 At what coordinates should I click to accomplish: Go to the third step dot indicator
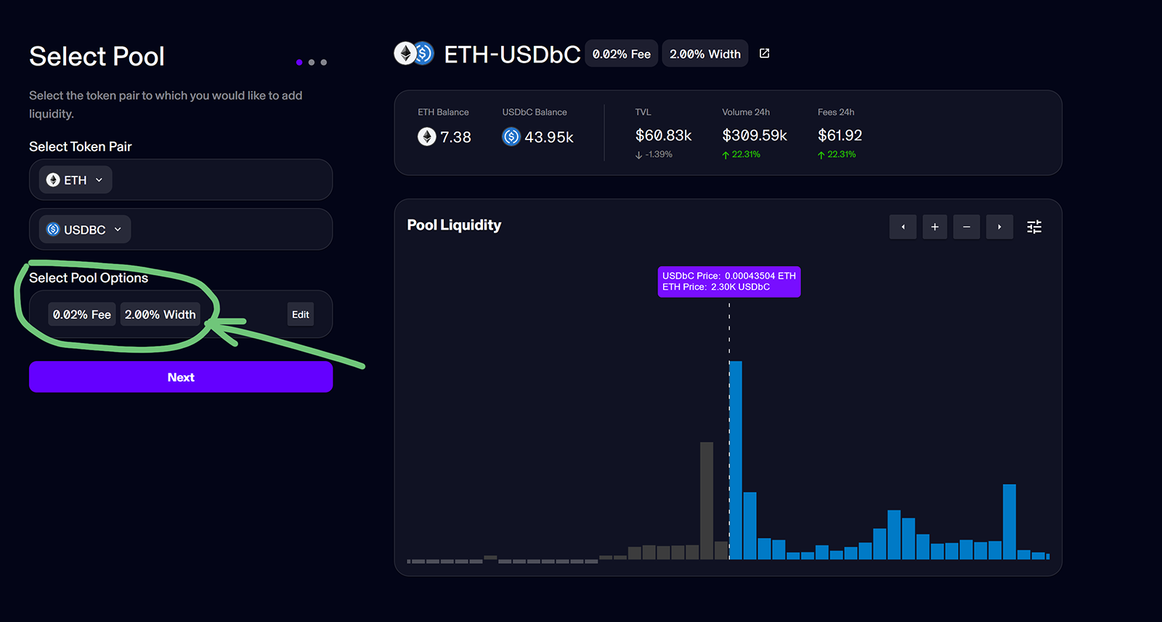(324, 62)
